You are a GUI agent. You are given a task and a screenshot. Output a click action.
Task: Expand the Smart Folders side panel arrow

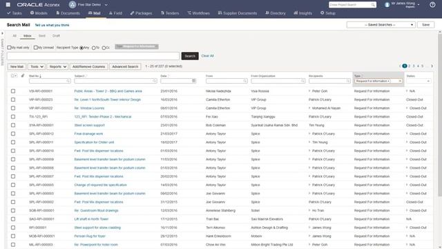(2, 33)
